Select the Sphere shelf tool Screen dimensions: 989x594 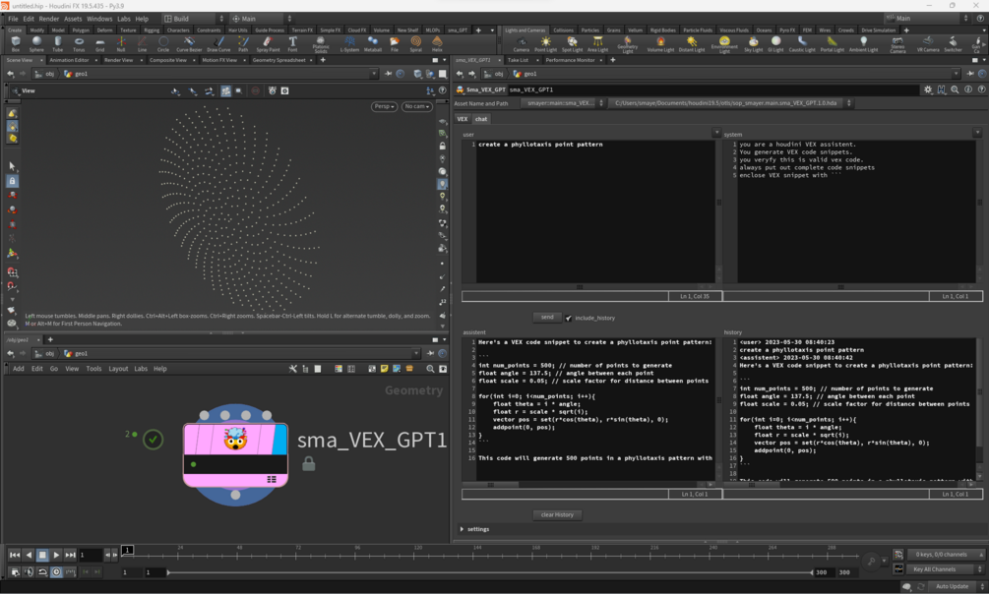pos(36,43)
